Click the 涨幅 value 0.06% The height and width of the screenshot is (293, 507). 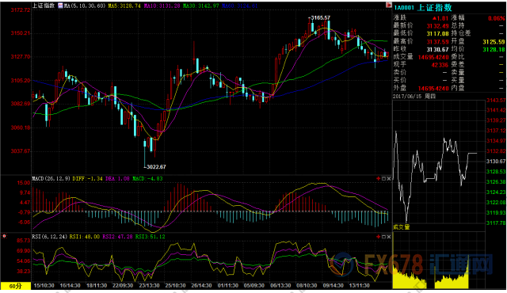point(497,18)
